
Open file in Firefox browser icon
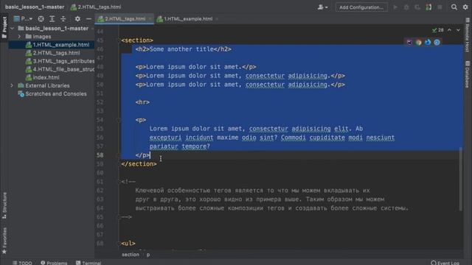428,43
